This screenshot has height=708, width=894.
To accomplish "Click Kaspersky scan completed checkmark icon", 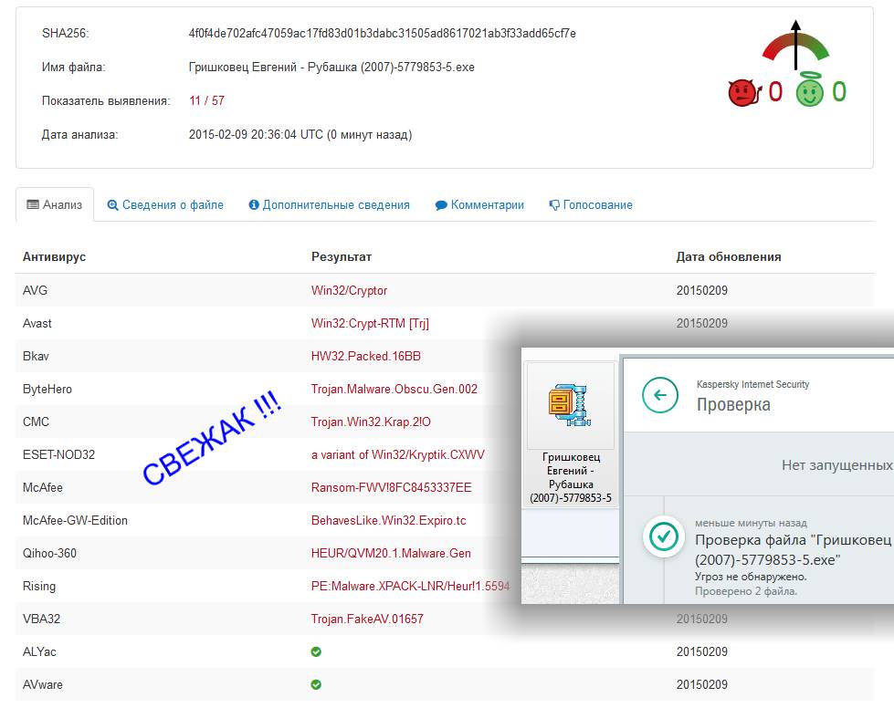I will (664, 536).
